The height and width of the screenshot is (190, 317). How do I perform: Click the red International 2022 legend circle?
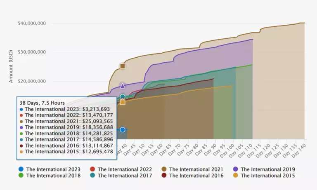92,169
